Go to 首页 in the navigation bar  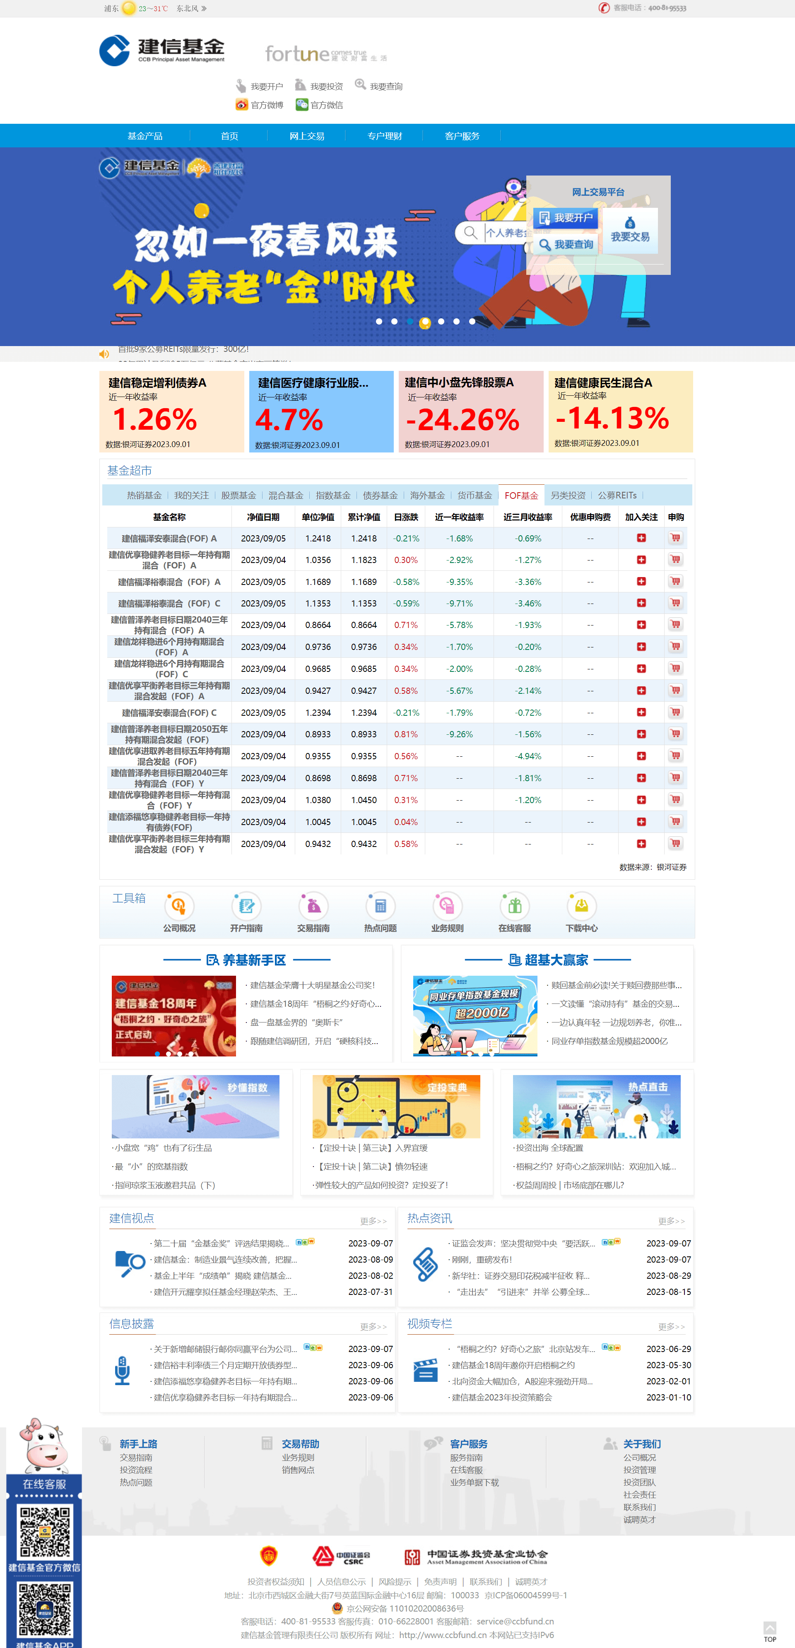pos(229,136)
